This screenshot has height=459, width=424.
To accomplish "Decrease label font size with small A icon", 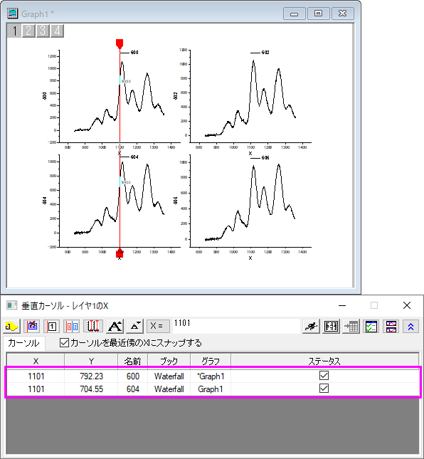I will pyautogui.click(x=135, y=326).
